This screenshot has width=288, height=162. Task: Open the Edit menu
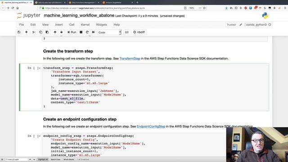click(x=33, y=25)
